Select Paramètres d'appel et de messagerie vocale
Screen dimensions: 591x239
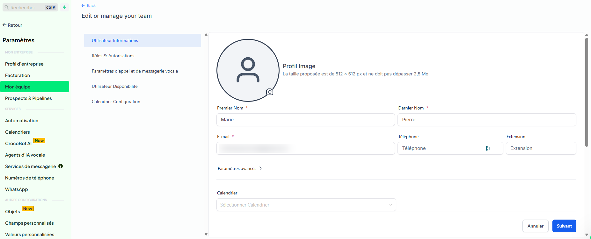tap(135, 71)
